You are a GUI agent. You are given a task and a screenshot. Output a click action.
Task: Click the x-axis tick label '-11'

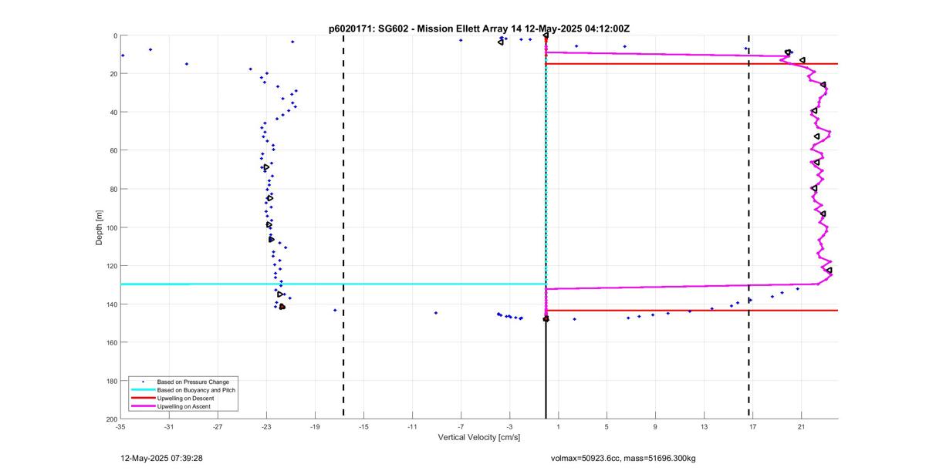point(412,426)
